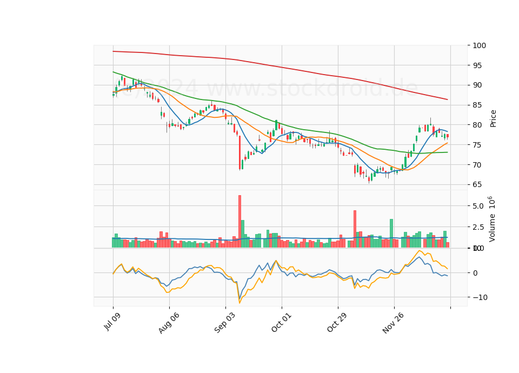Click the 5.0 volume tick label
Image resolution: width=519 pixels, height=373 pixels.
[x=478, y=206]
